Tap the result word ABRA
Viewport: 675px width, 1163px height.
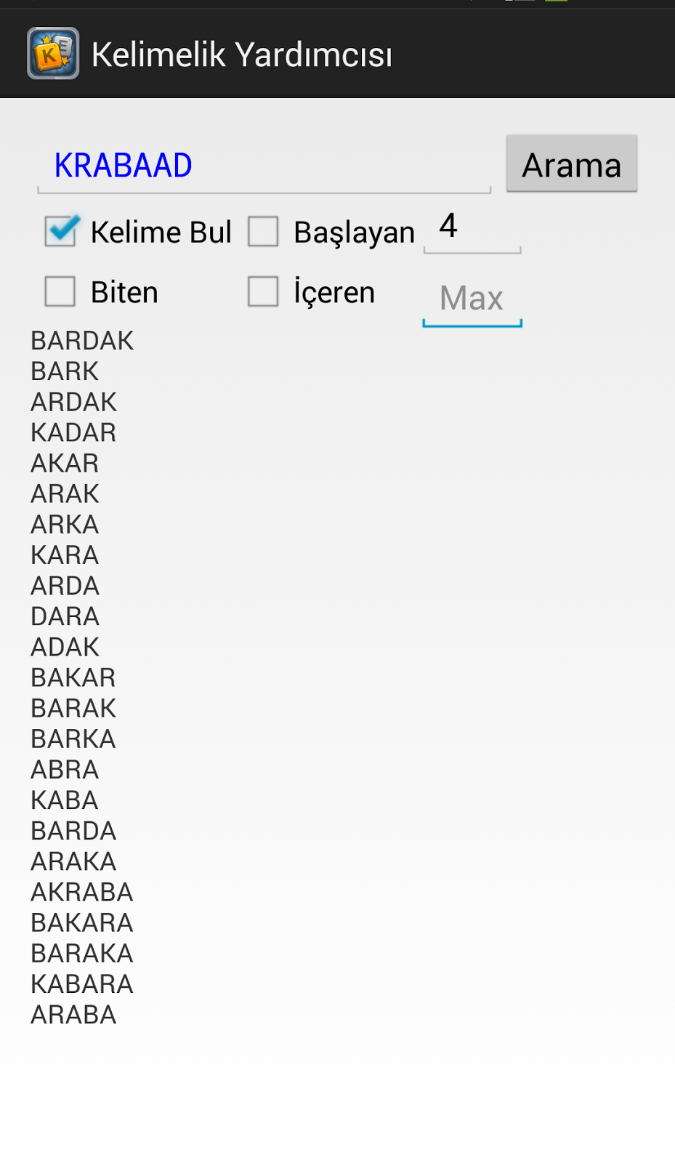tap(65, 770)
